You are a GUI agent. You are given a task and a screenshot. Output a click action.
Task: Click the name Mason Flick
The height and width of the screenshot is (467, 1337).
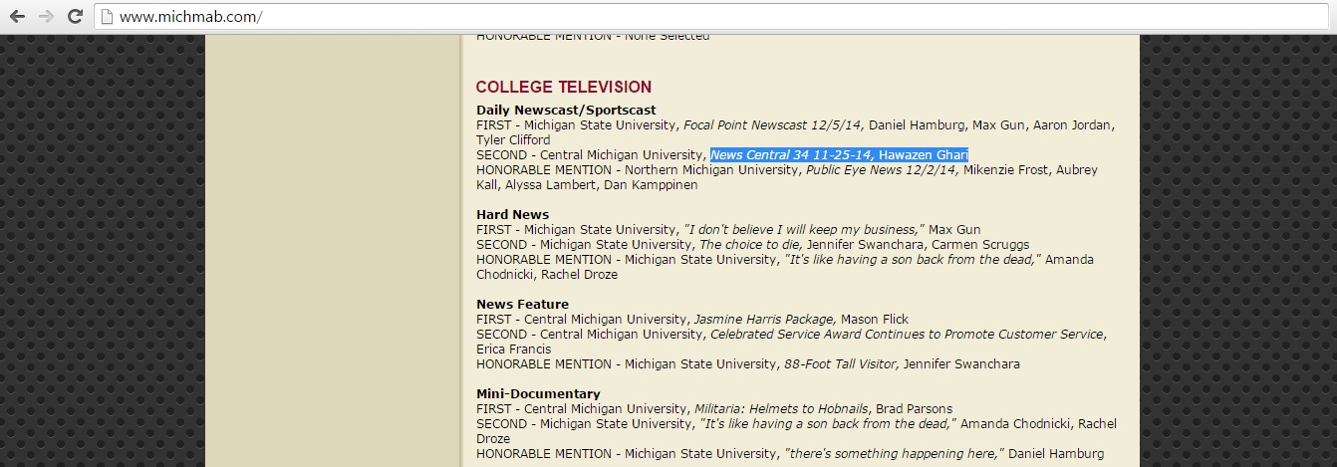click(x=875, y=319)
